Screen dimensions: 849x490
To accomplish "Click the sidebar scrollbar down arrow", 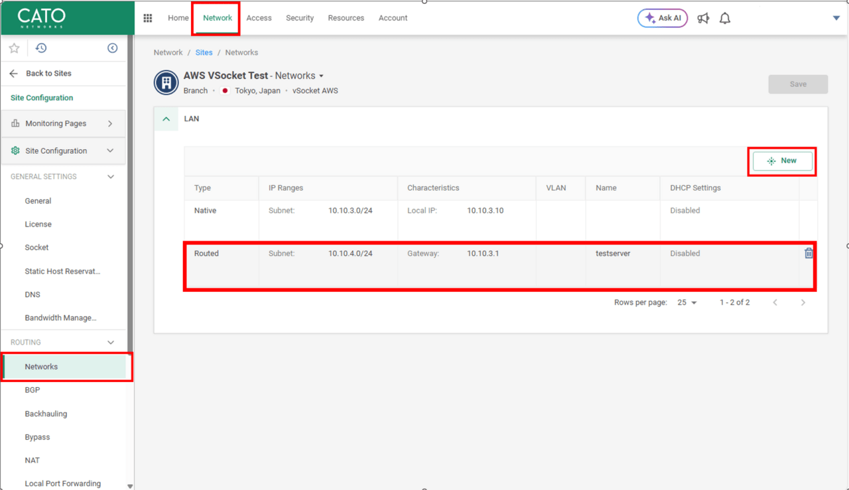I will [130, 486].
